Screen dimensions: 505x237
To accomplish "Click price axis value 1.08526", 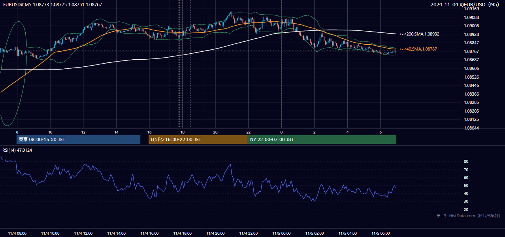I will pos(471,77).
